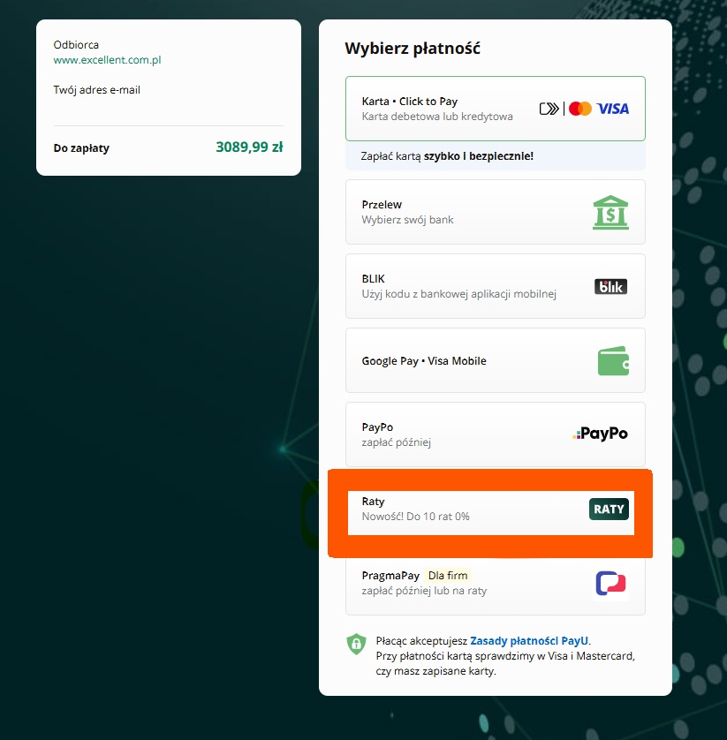Screen dimensions: 727x740
Task: Click the dark green RATY badge icon
Action: [609, 509]
